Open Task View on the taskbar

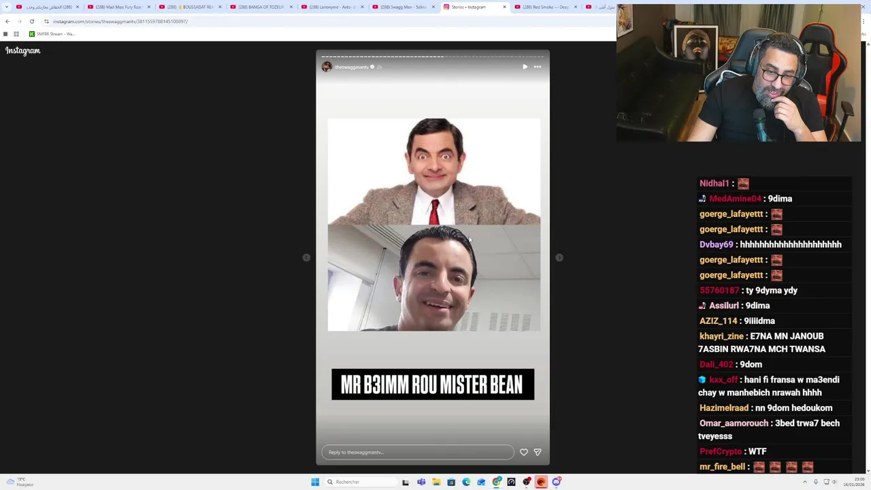[x=406, y=482]
